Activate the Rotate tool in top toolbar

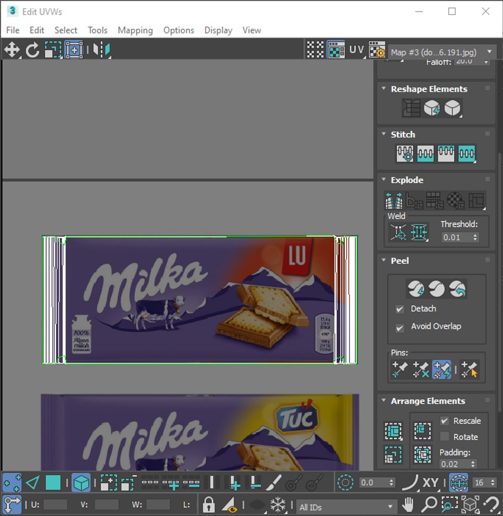33,50
